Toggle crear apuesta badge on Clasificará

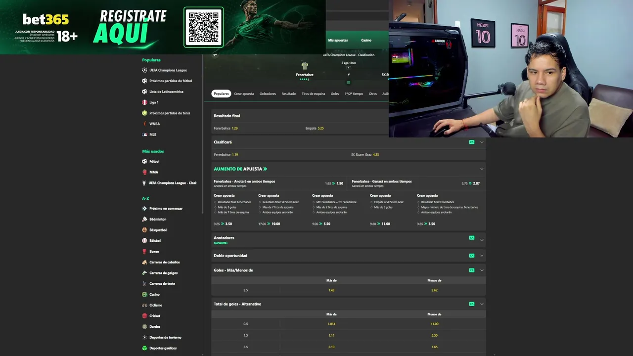coord(472,142)
